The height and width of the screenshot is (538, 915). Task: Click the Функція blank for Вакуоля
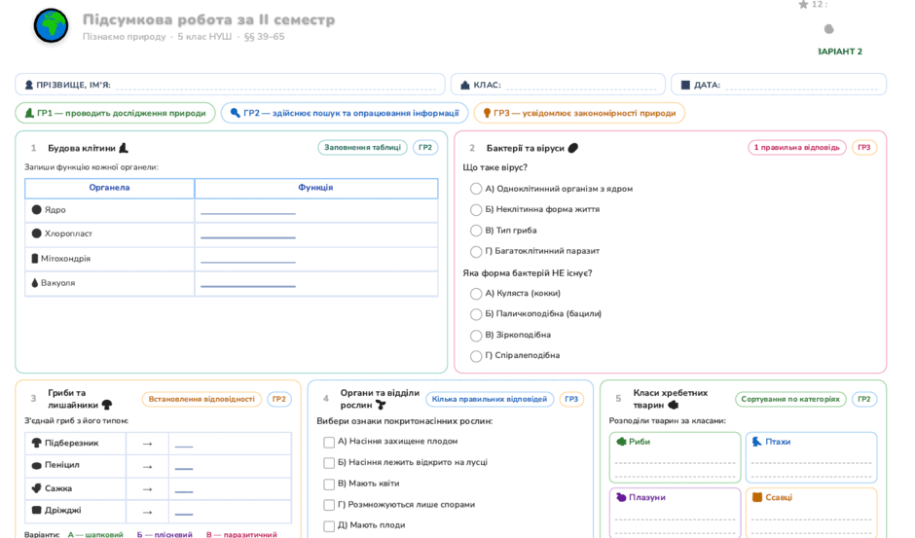[248, 286]
